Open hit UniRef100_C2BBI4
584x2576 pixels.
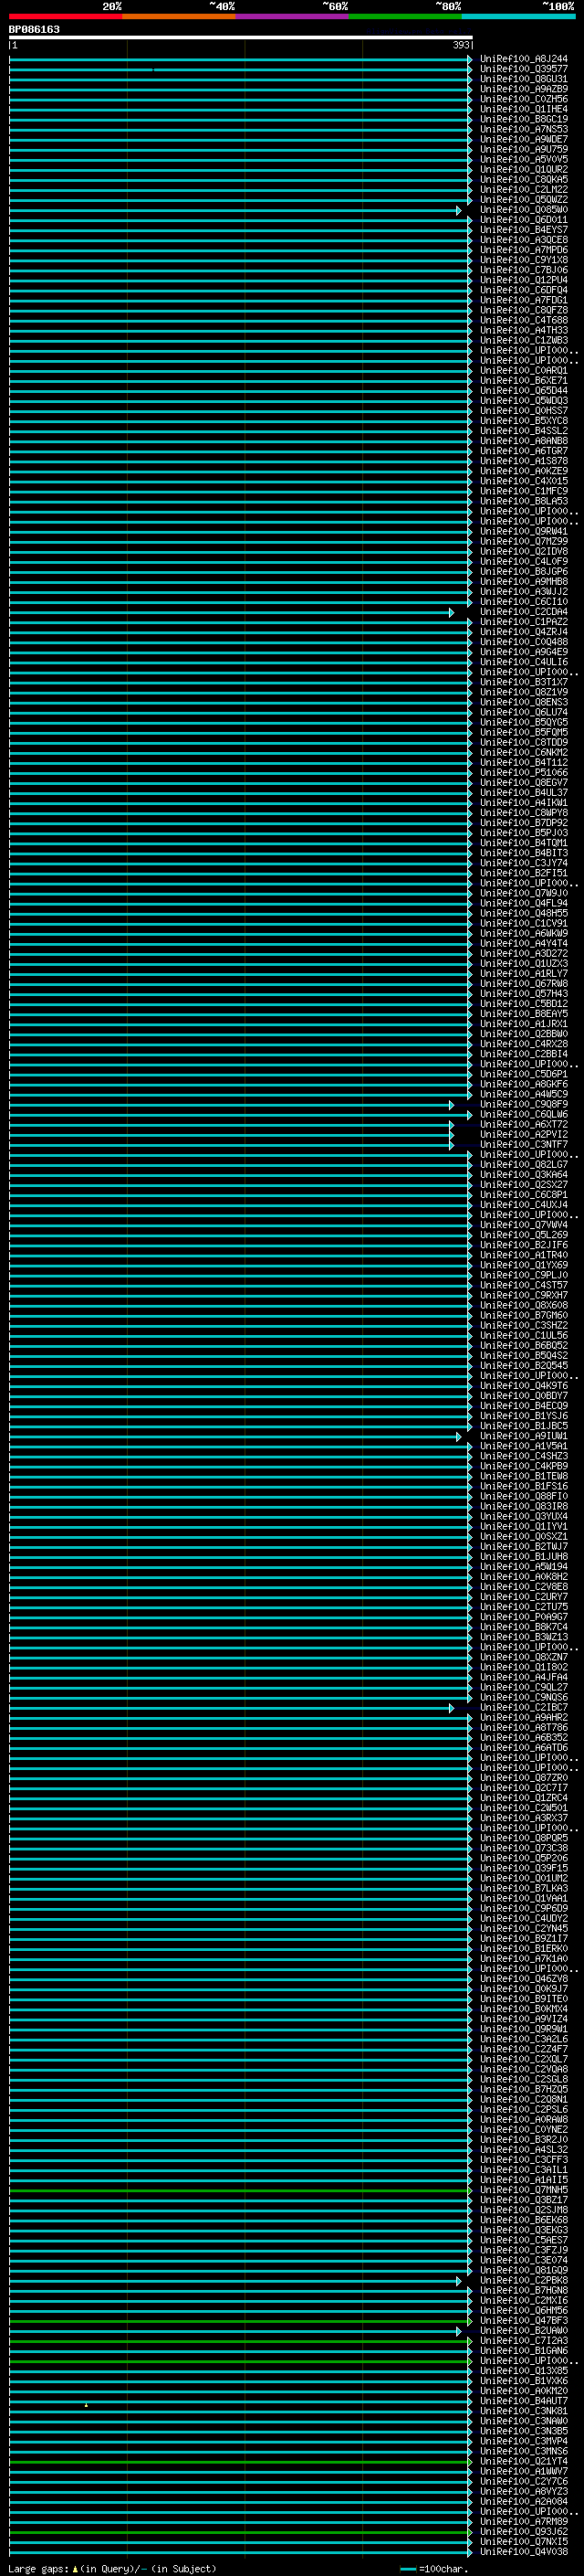[524, 1054]
